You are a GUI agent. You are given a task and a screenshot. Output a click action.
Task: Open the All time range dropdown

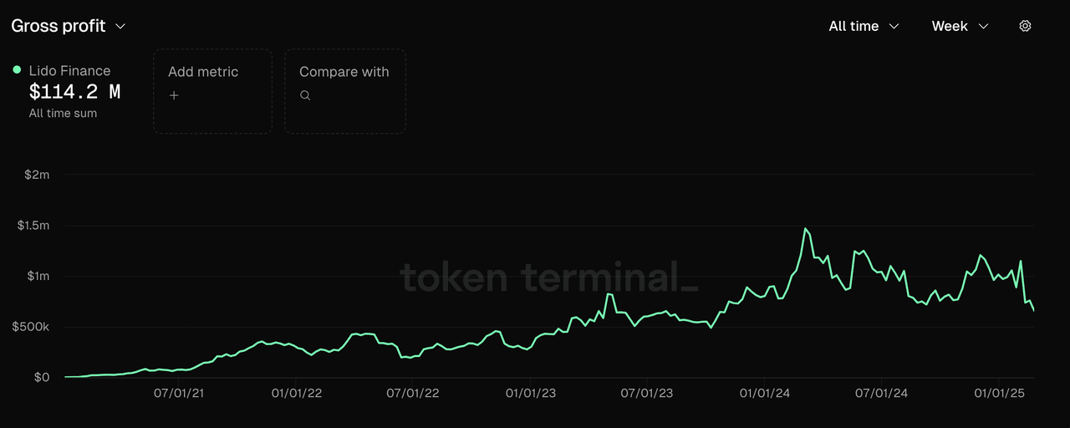[x=864, y=26]
